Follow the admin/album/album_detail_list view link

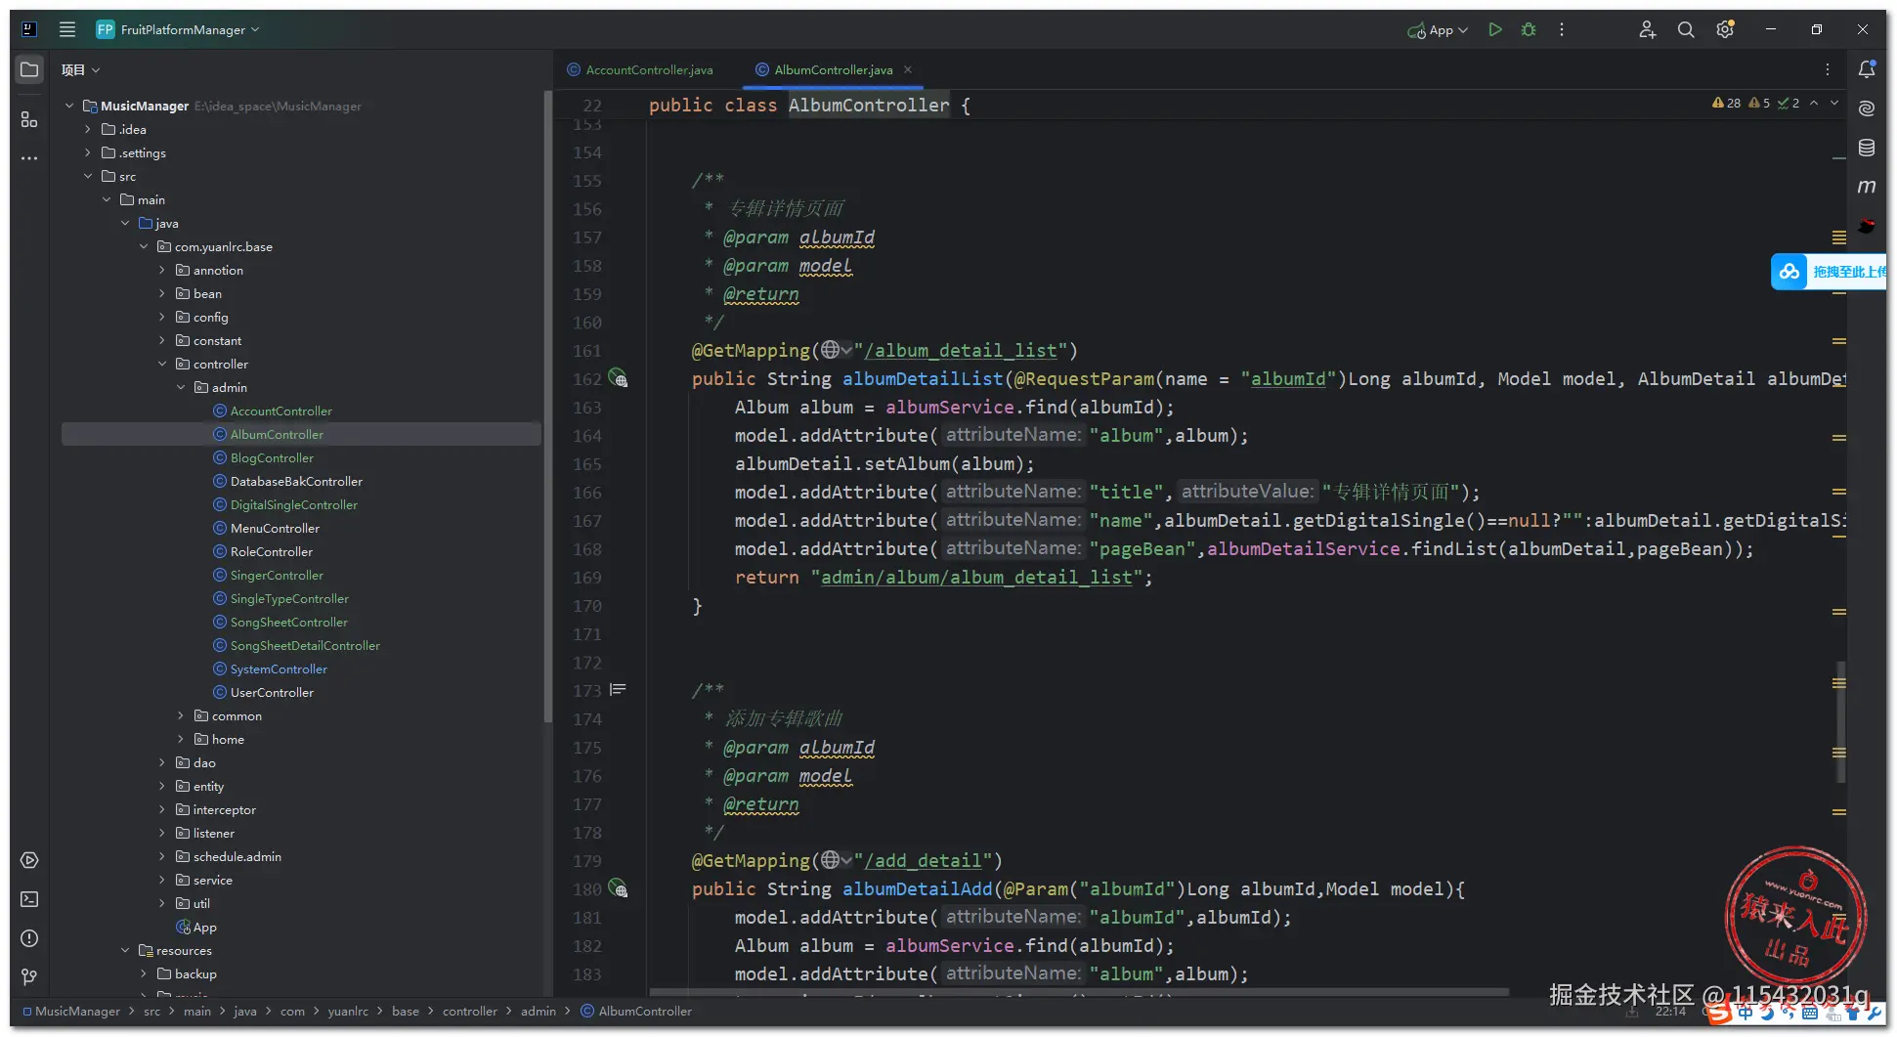(x=976, y=577)
